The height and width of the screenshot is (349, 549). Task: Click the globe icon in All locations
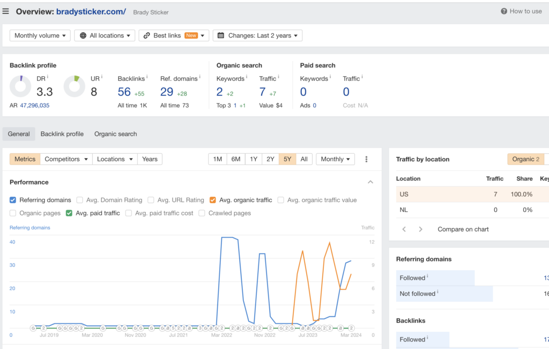tap(83, 35)
